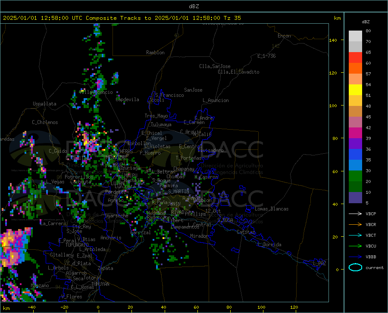Image resolution: width=388 pixels, height=313 pixels.
Task: Select the dark green 10–20 dBZ swatch
Action: point(355,187)
